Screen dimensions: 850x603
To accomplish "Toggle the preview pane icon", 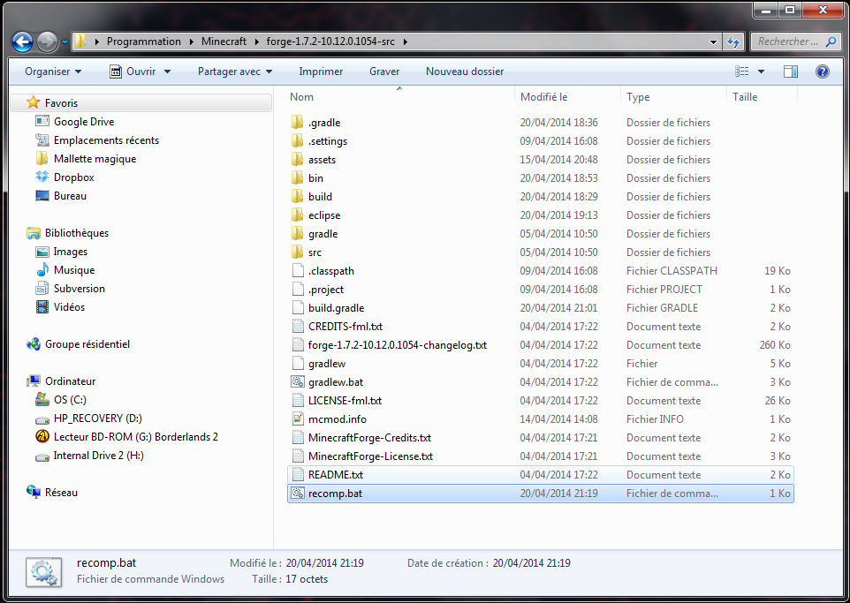I will [x=791, y=72].
